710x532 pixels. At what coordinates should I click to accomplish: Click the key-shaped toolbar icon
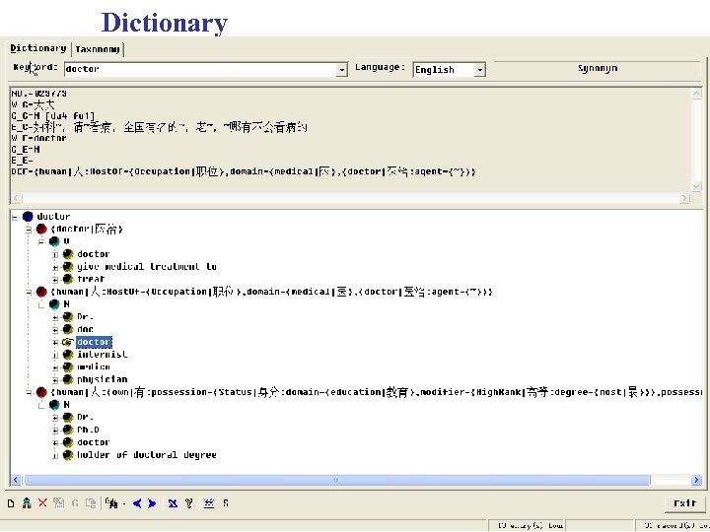189,503
